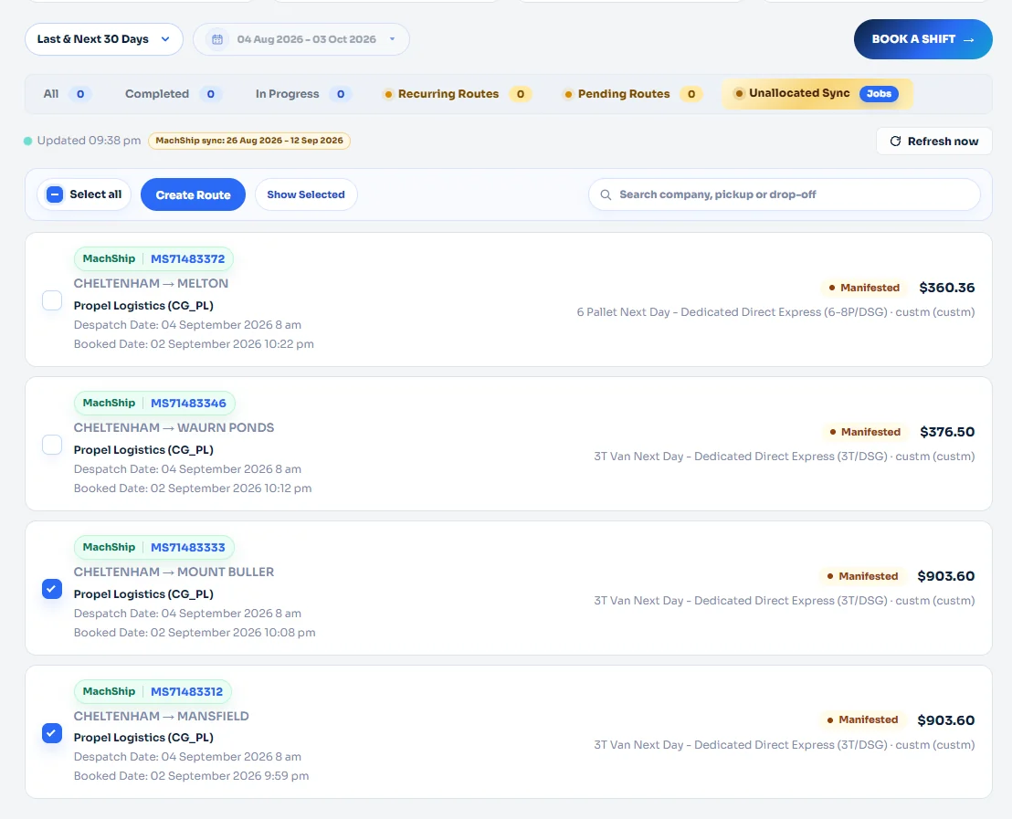Click the arrow icon on Book A Shift
The height and width of the screenshot is (819, 1012).
[x=968, y=39]
